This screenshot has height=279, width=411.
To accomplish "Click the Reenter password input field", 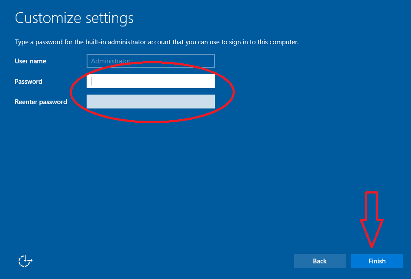I will pyautogui.click(x=150, y=102).
